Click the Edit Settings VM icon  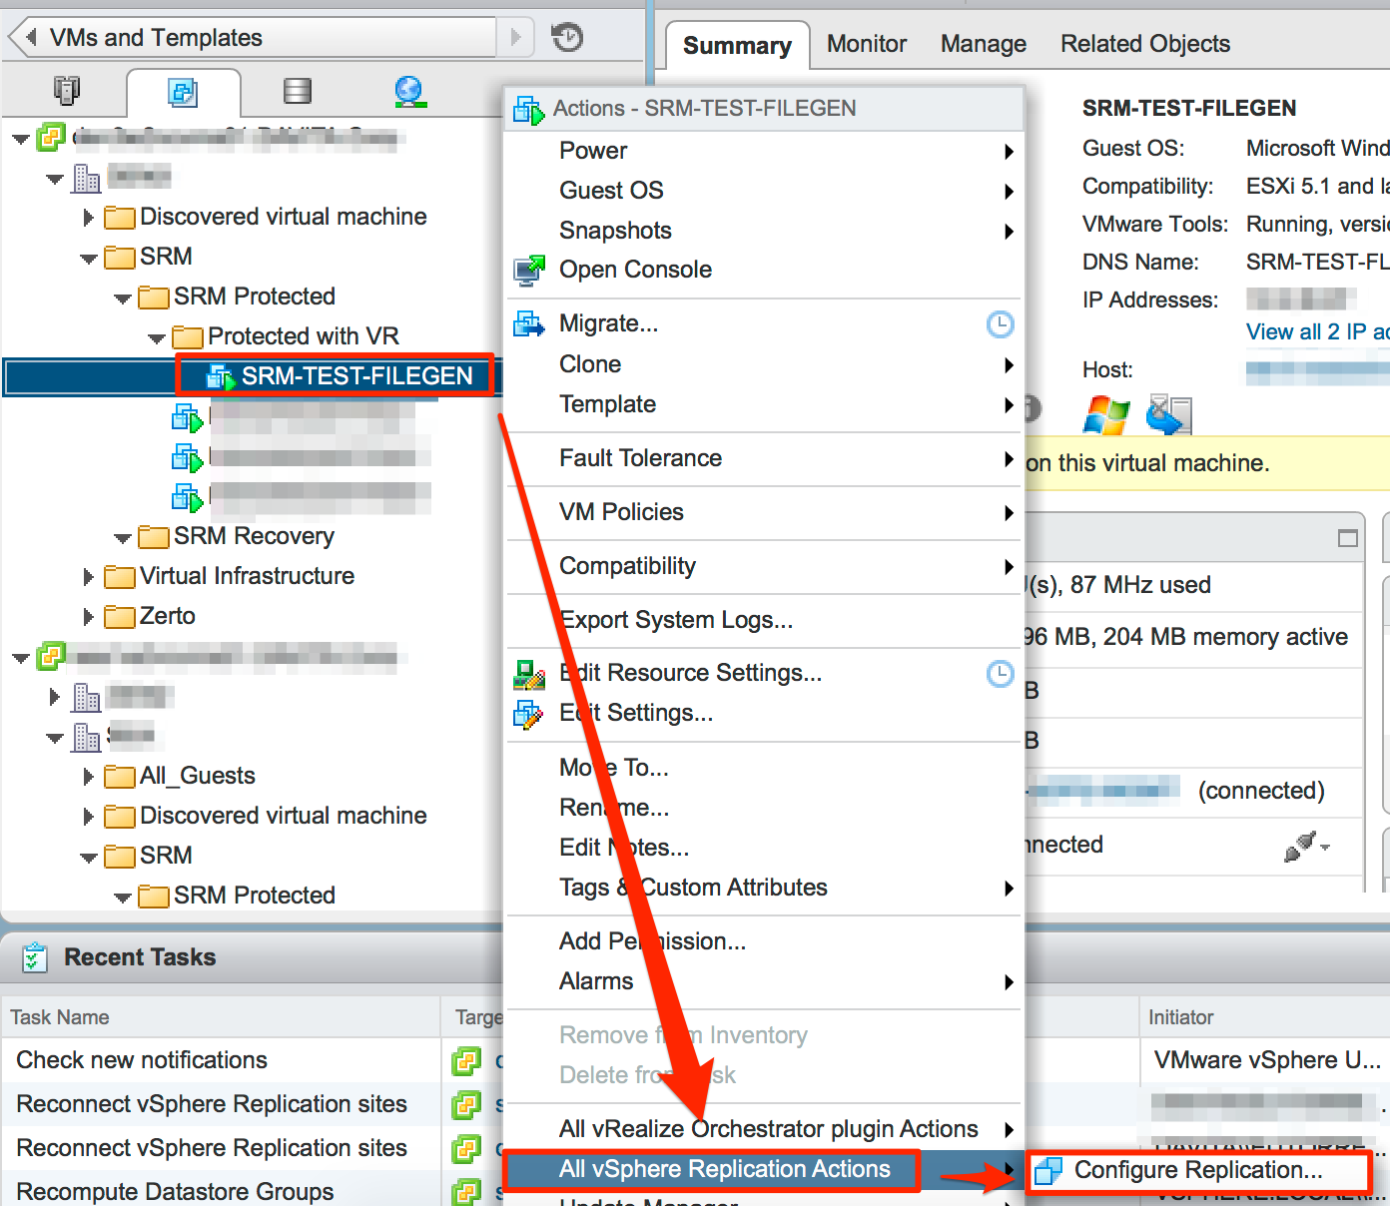pyautogui.click(x=528, y=713)
